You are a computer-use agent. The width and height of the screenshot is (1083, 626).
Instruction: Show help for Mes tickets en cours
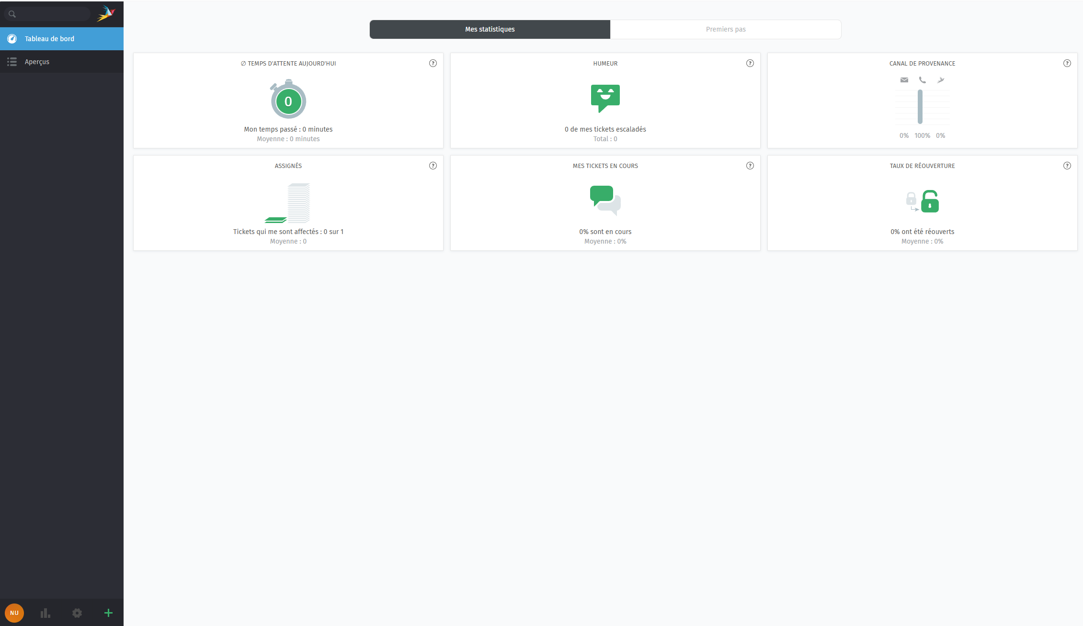(750, 166)
